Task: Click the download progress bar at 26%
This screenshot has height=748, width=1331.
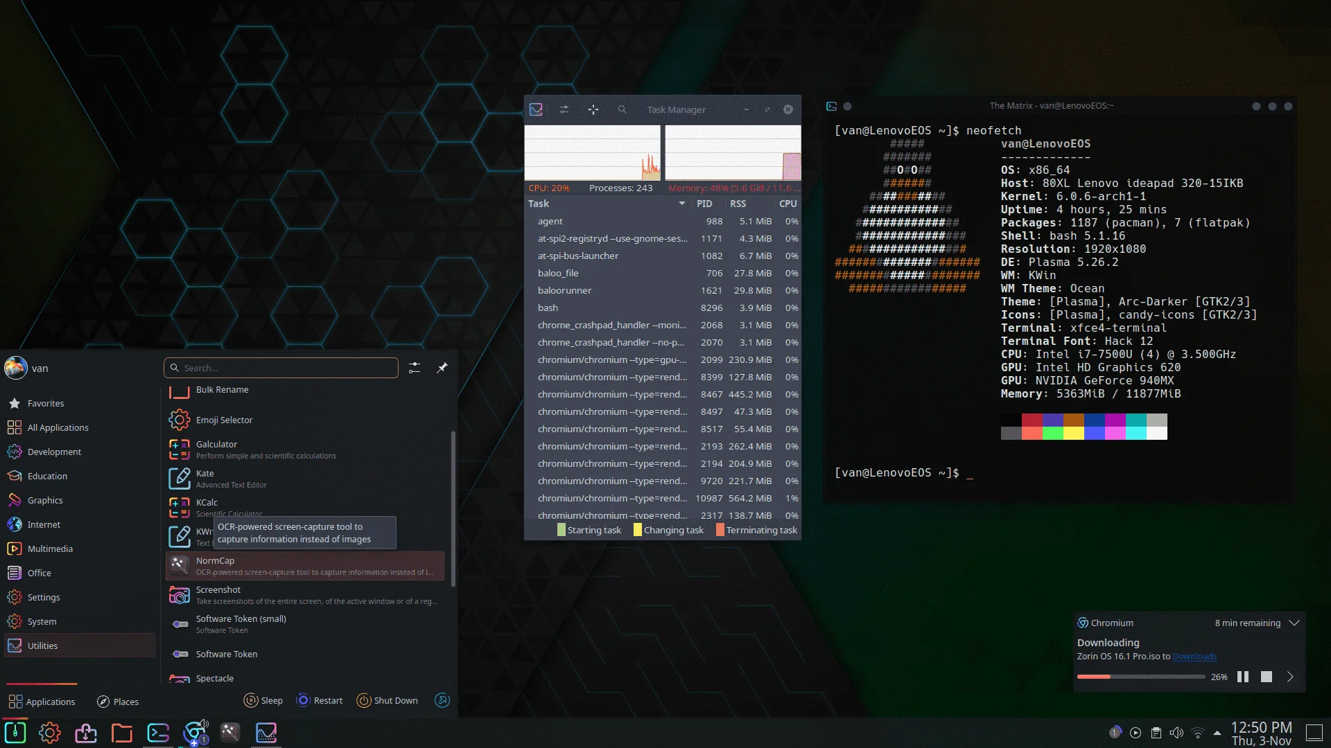Action: click(1141, 677)
